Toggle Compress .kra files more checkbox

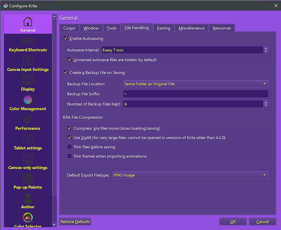click(70, 128)
